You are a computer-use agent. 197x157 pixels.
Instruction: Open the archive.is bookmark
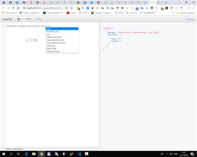132,13
